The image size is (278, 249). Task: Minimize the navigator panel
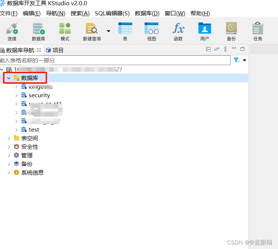point(234,48)
